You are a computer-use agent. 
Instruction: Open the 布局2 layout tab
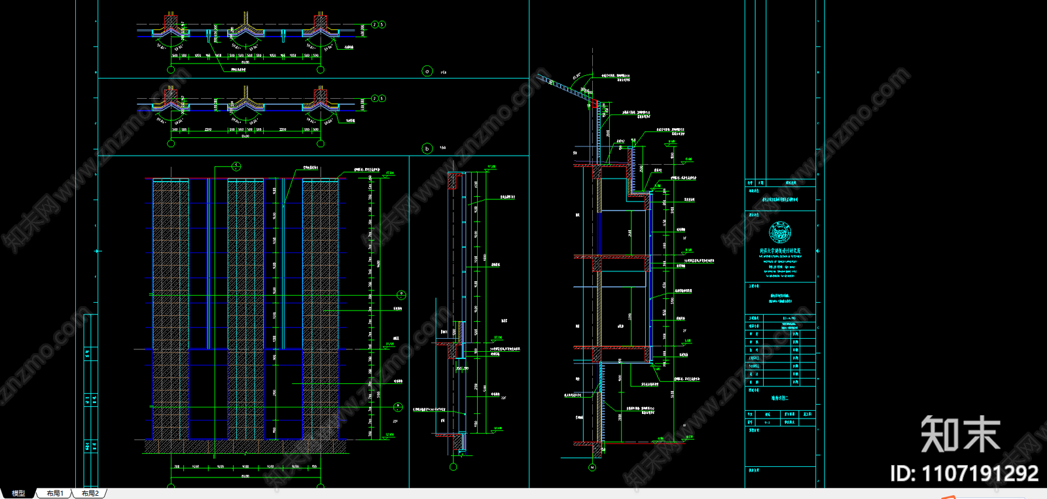pos(90,493)
